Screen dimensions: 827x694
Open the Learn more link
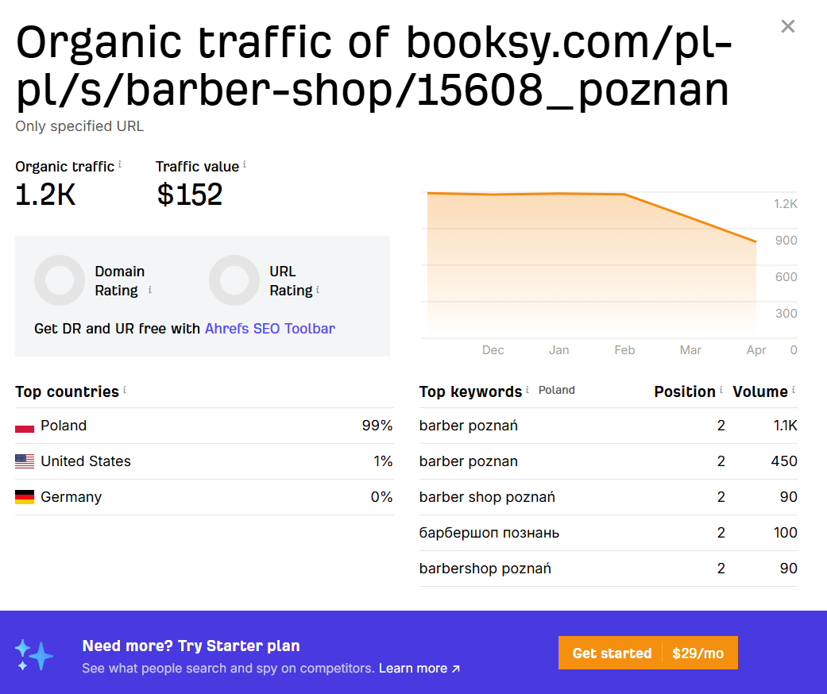pyautogui.click(x=419, y=669)
